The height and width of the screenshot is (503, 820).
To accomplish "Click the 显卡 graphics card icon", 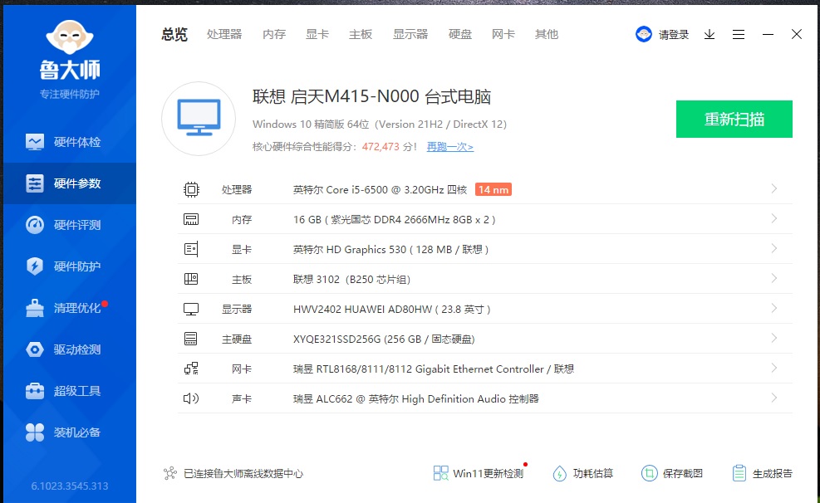I will [191, 249].
